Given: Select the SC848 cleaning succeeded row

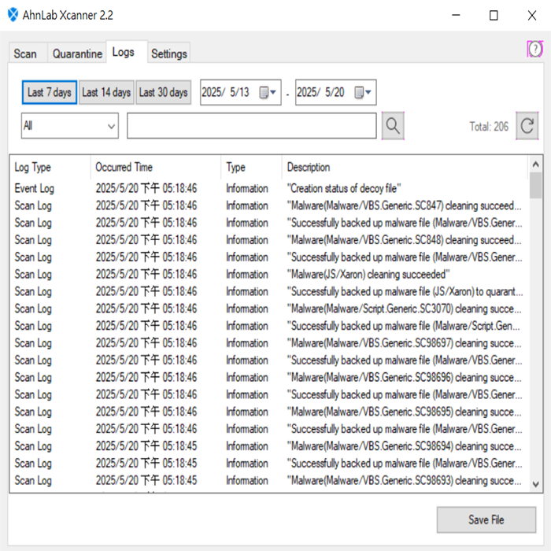Looking at the screenshot, I should pos(269,240).
